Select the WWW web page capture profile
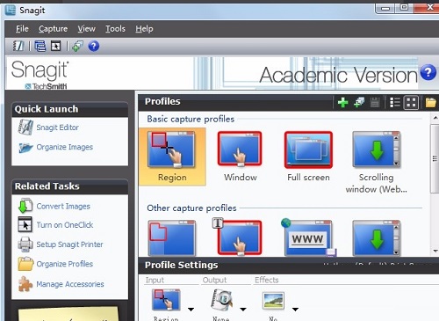439x321 pixels. (308, 237)
